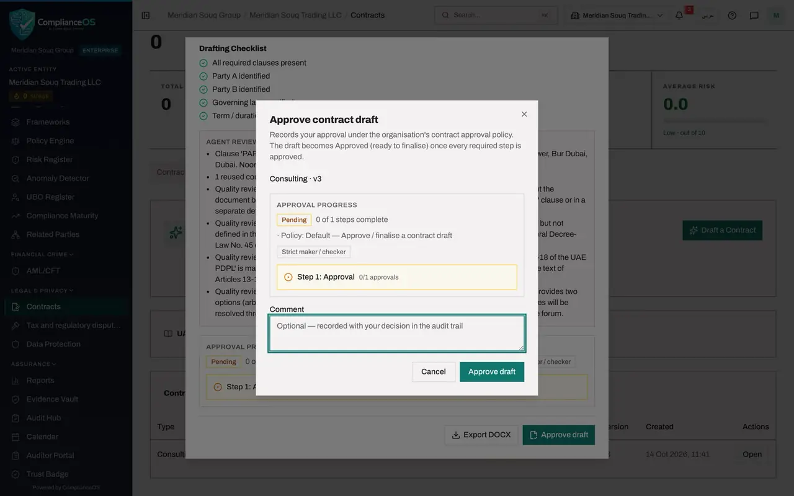Open Tax and regulatory disputes in sidebar
The width and height of the screenshot is (794, 496).
coord(66,325)
